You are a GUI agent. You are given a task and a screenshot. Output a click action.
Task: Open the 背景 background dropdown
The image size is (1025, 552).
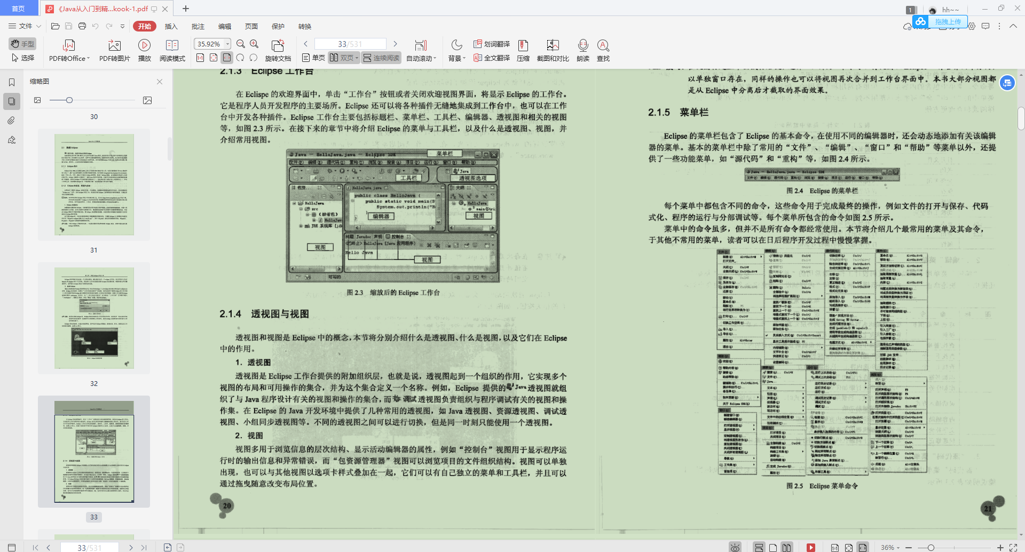(457, 51)
